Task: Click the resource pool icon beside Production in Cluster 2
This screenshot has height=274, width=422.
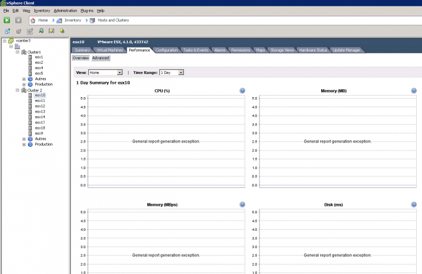Action: [30, 145]
